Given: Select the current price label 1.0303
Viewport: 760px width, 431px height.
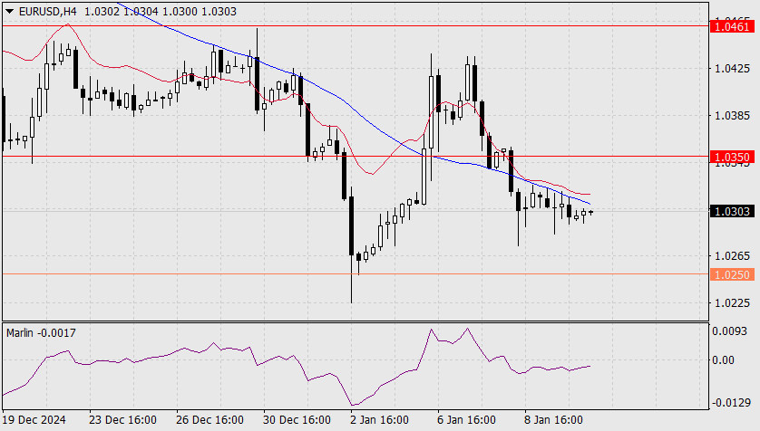Looking at the screenshot, I should (732, 211).
